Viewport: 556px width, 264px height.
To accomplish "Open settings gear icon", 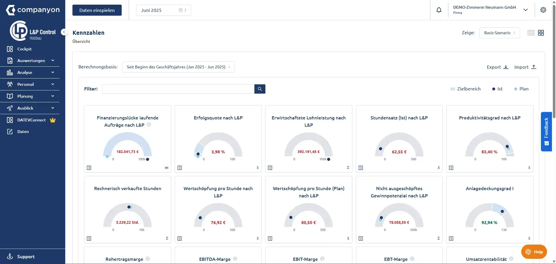I will pos(543,10).
